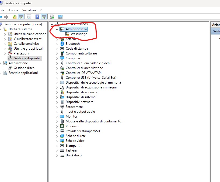Image resolution: width=220 pixels, height=182 pixels.
Task: Click the up-one-level folder toolbar icon
Action: (15, 17)
